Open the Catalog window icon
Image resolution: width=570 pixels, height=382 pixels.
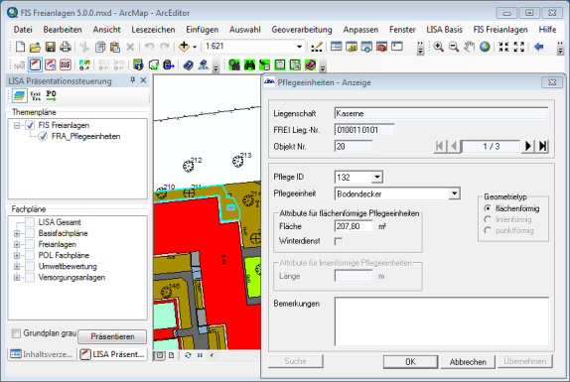[352, 47]
